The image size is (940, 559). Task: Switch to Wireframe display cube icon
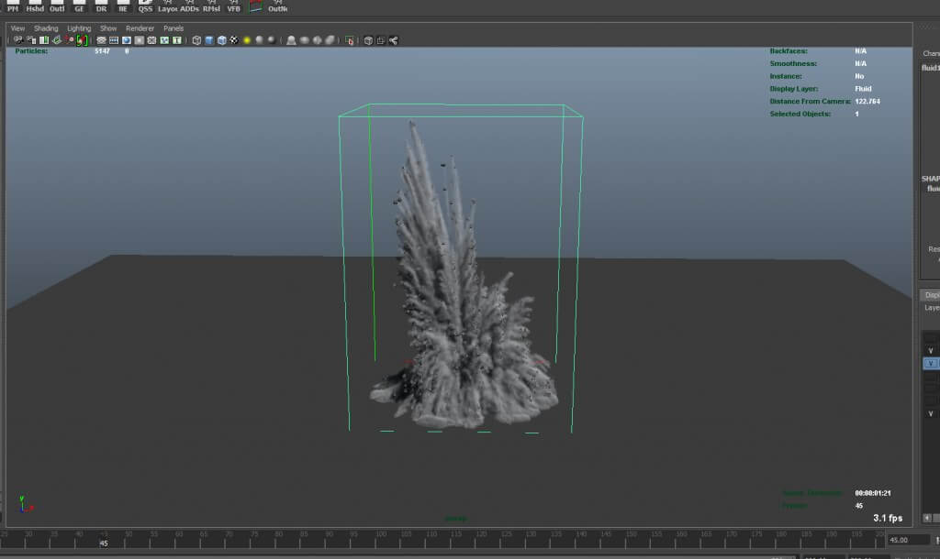click(196, 40)
